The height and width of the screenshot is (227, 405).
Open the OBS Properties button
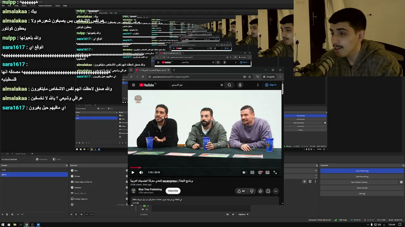click(42, 159)
